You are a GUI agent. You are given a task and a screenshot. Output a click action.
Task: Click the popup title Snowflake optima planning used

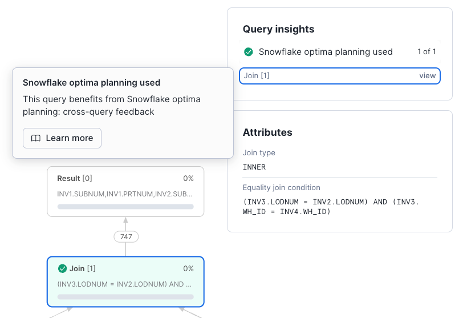[x=91, y=83]
